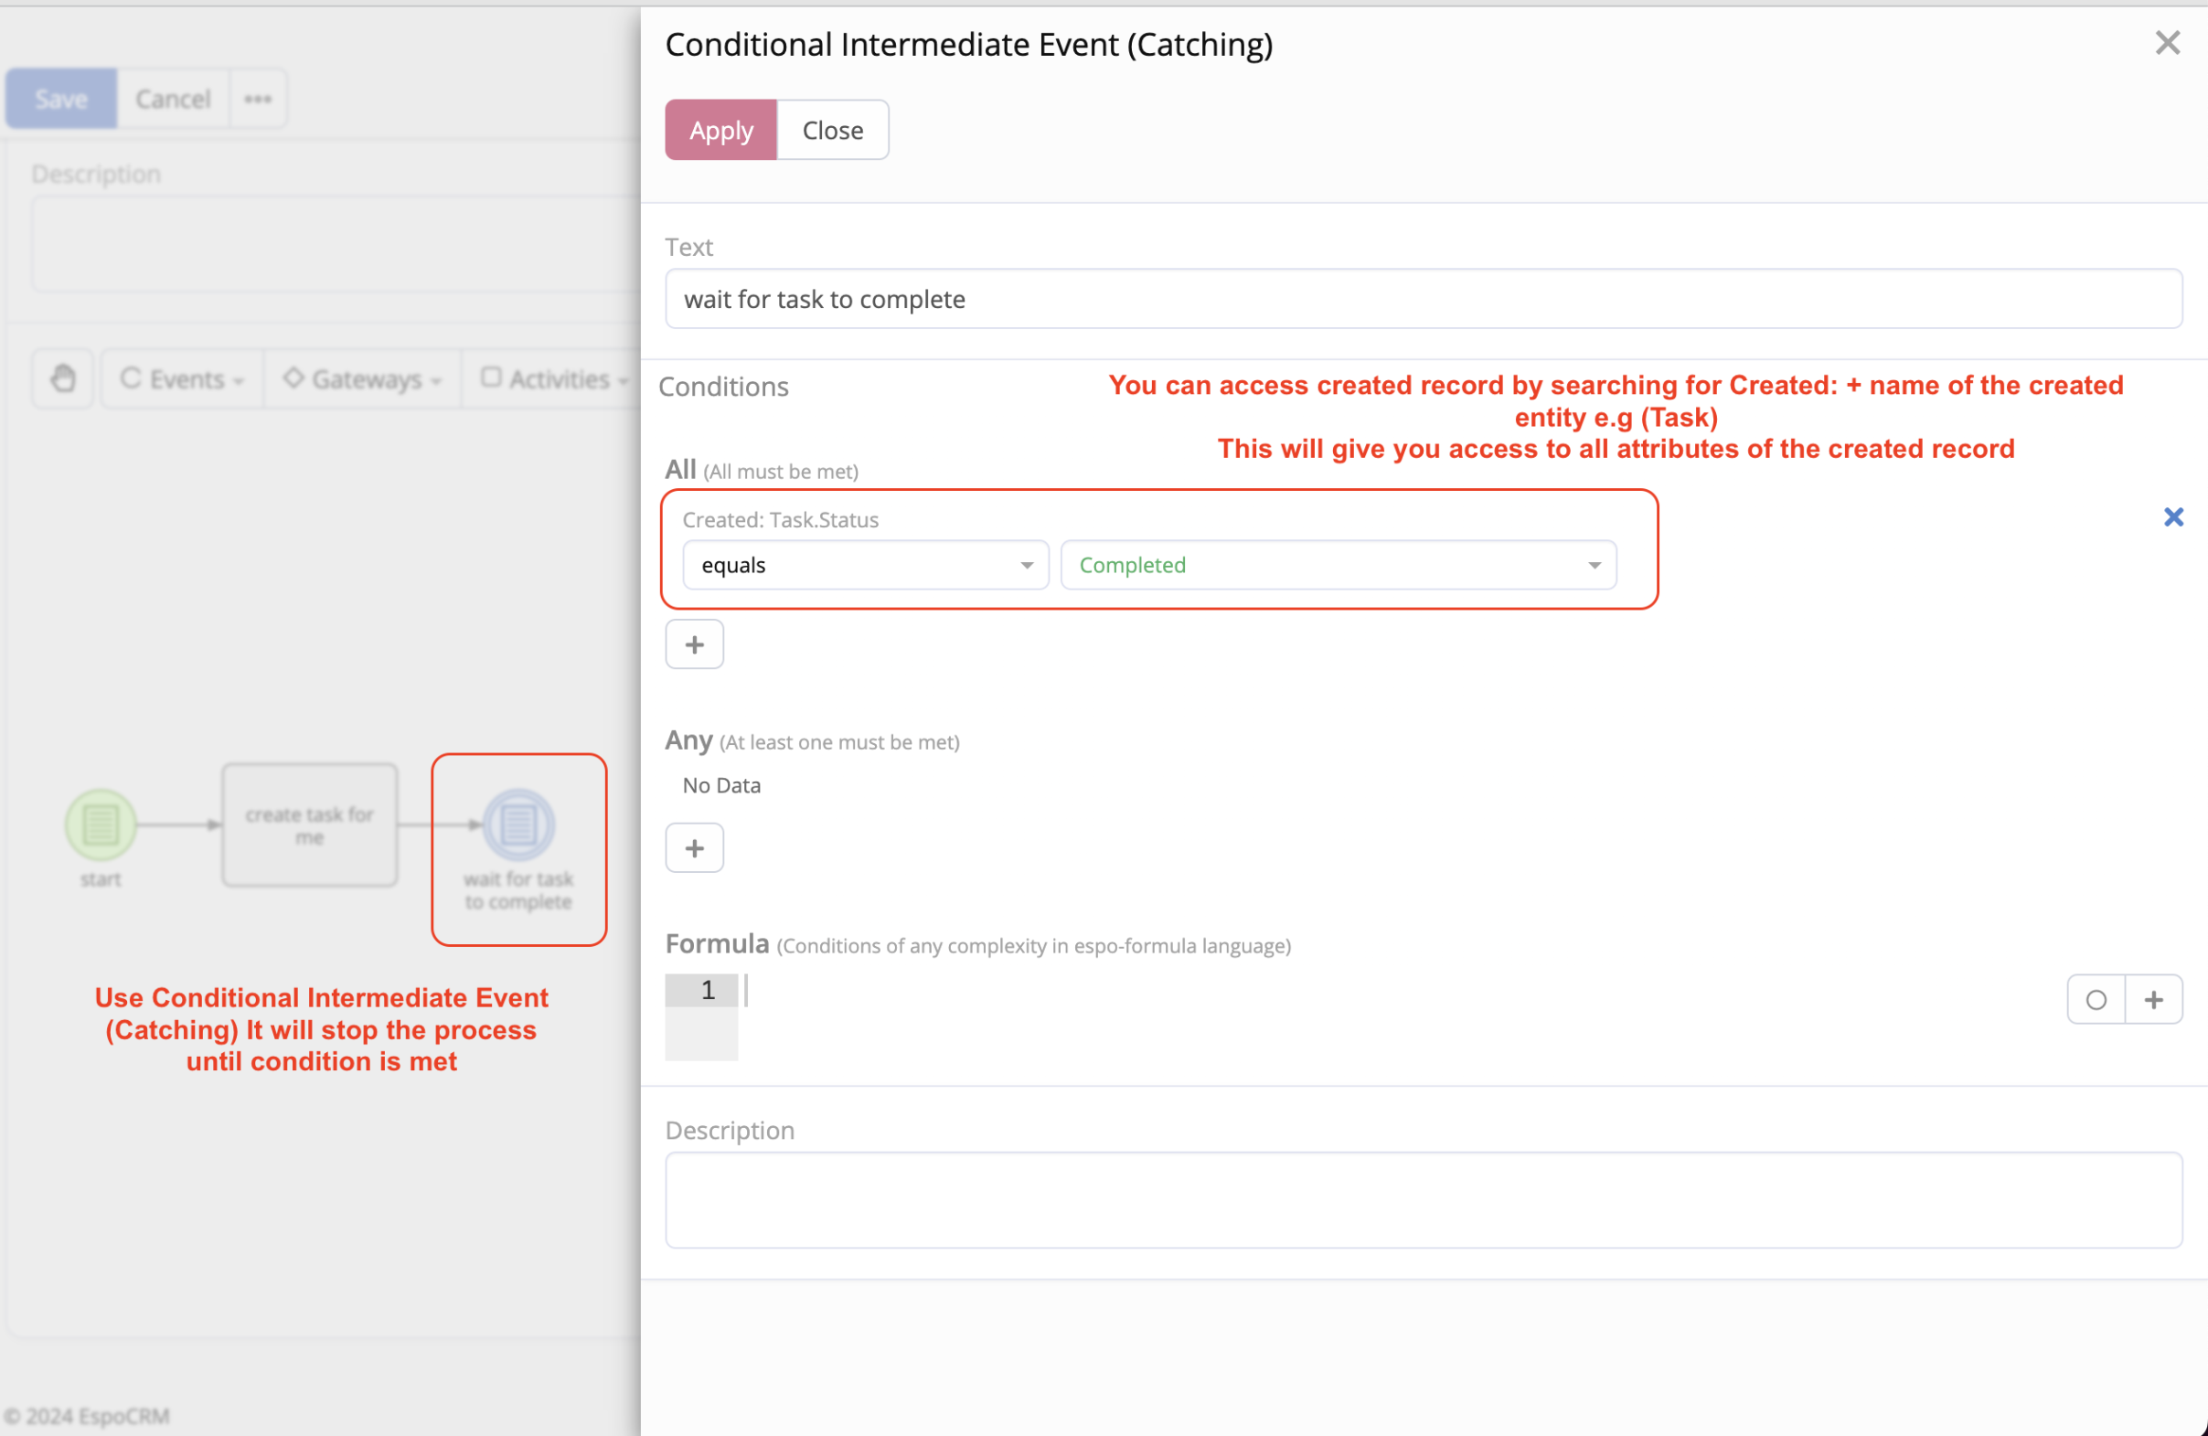Click the Apply button

pyautogui.click(x=720, y=131)
